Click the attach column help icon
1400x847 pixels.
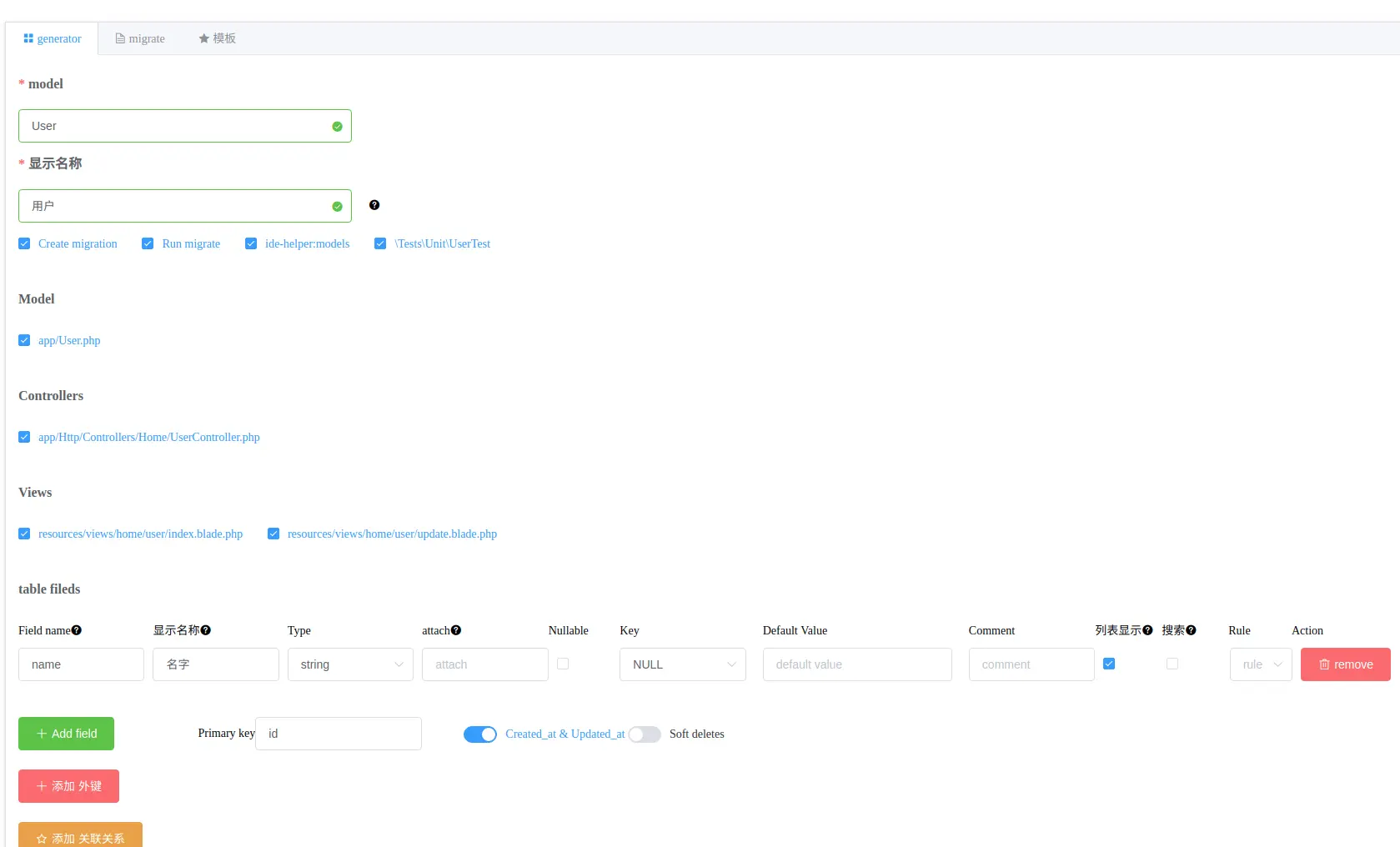tap(457, 630)
